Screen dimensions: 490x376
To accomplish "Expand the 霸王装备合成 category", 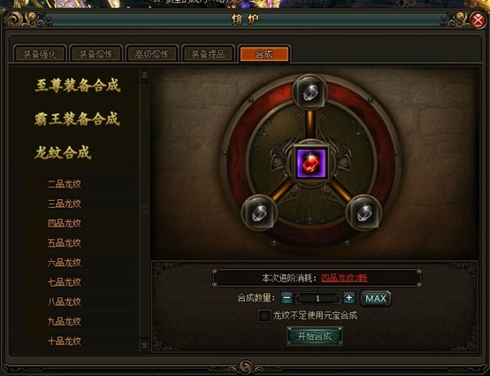I will [77, 119].
